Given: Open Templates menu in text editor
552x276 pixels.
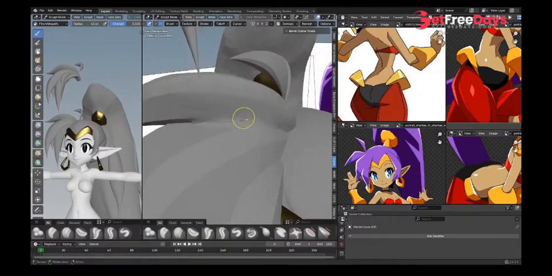Looking at the screenshot, I should coord(413,17).
